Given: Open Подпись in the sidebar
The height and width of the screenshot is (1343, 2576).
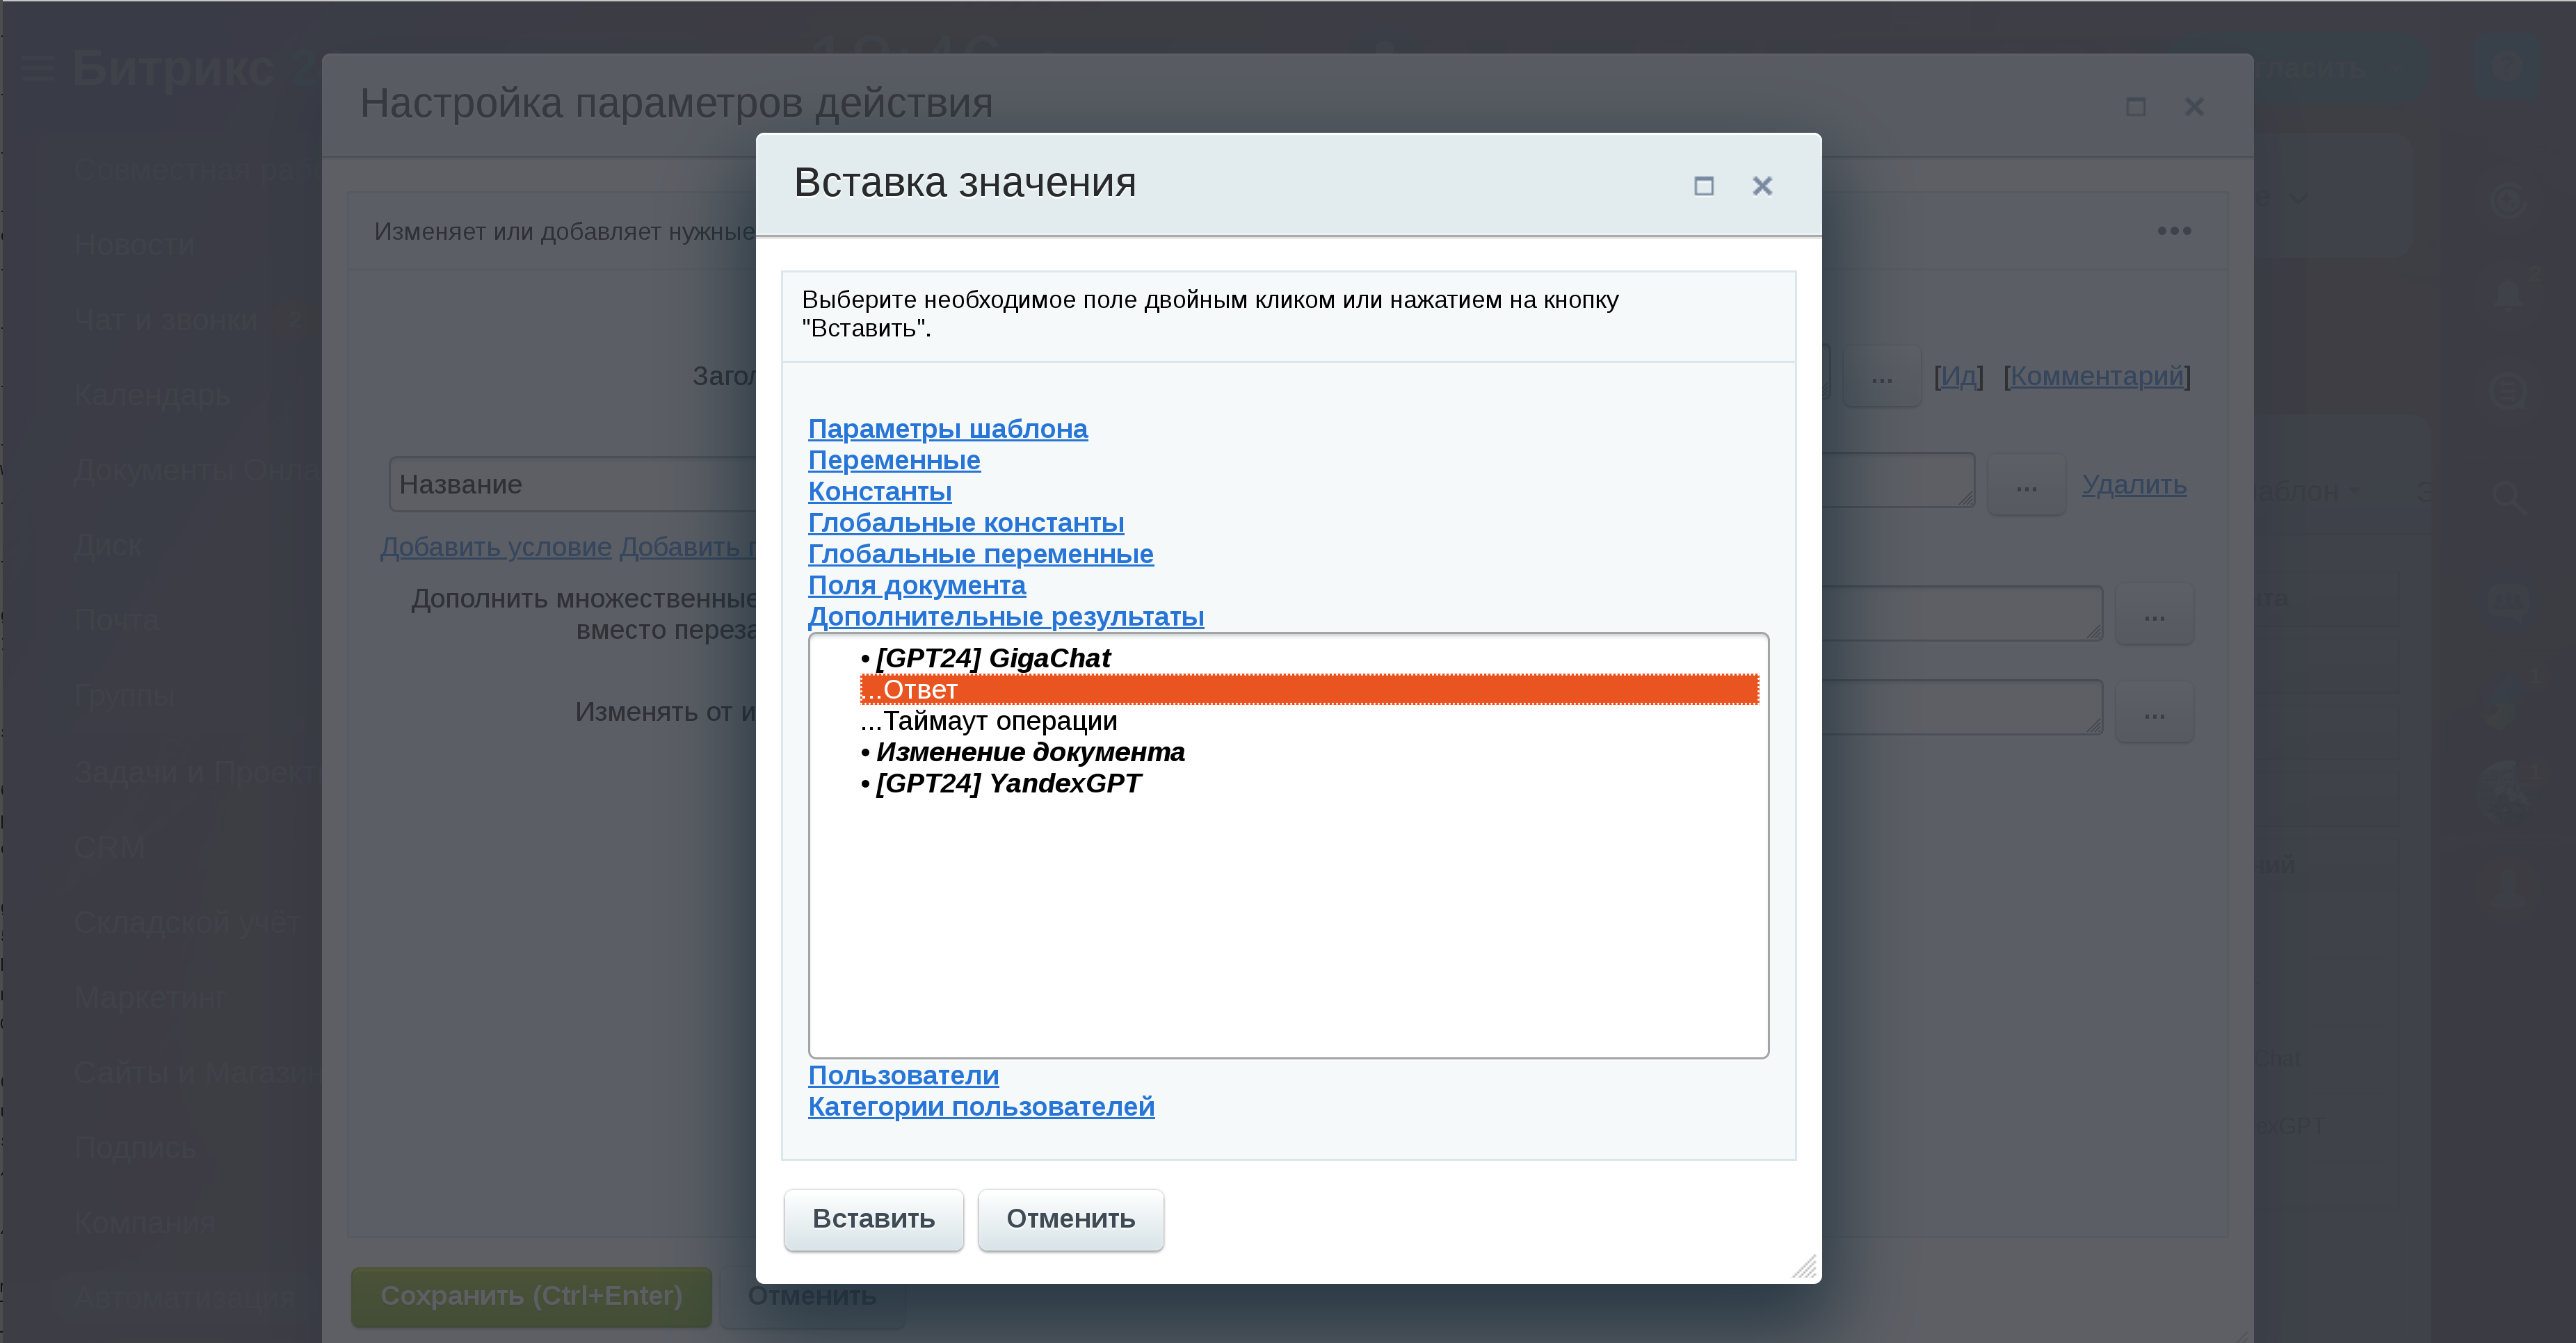Looking at the screenshot, I should point(135,1147).
